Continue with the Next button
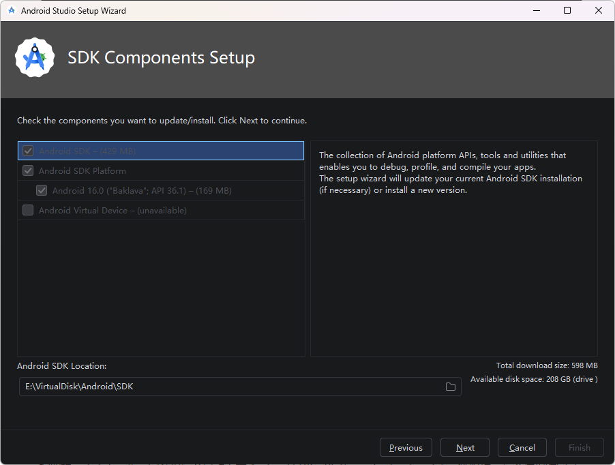 [x=465, y=447]
